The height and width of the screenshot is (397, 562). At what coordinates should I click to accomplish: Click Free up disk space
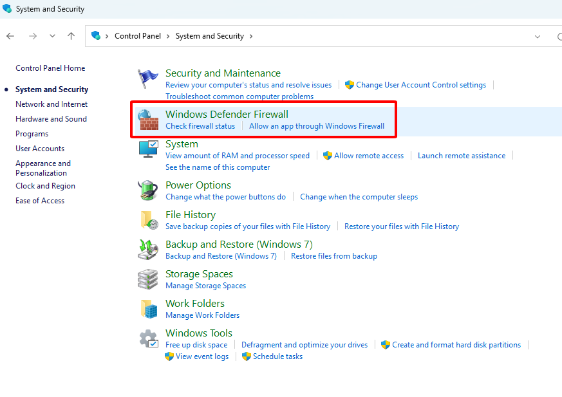196,345
